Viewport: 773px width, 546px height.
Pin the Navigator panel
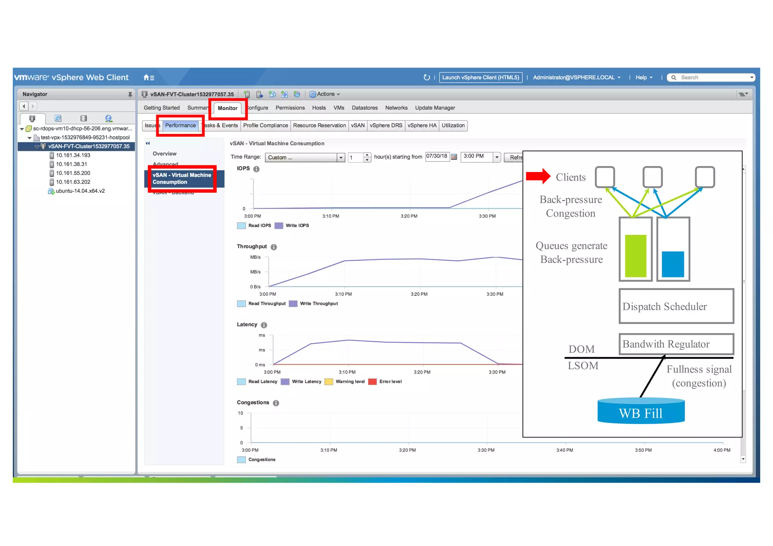point(130,94)
